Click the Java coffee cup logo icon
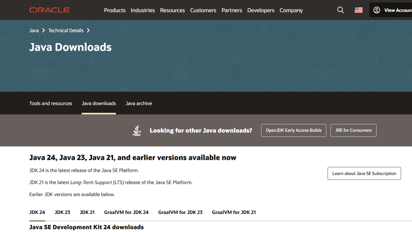Screen dimensions: 412x232 click(137, 130)
